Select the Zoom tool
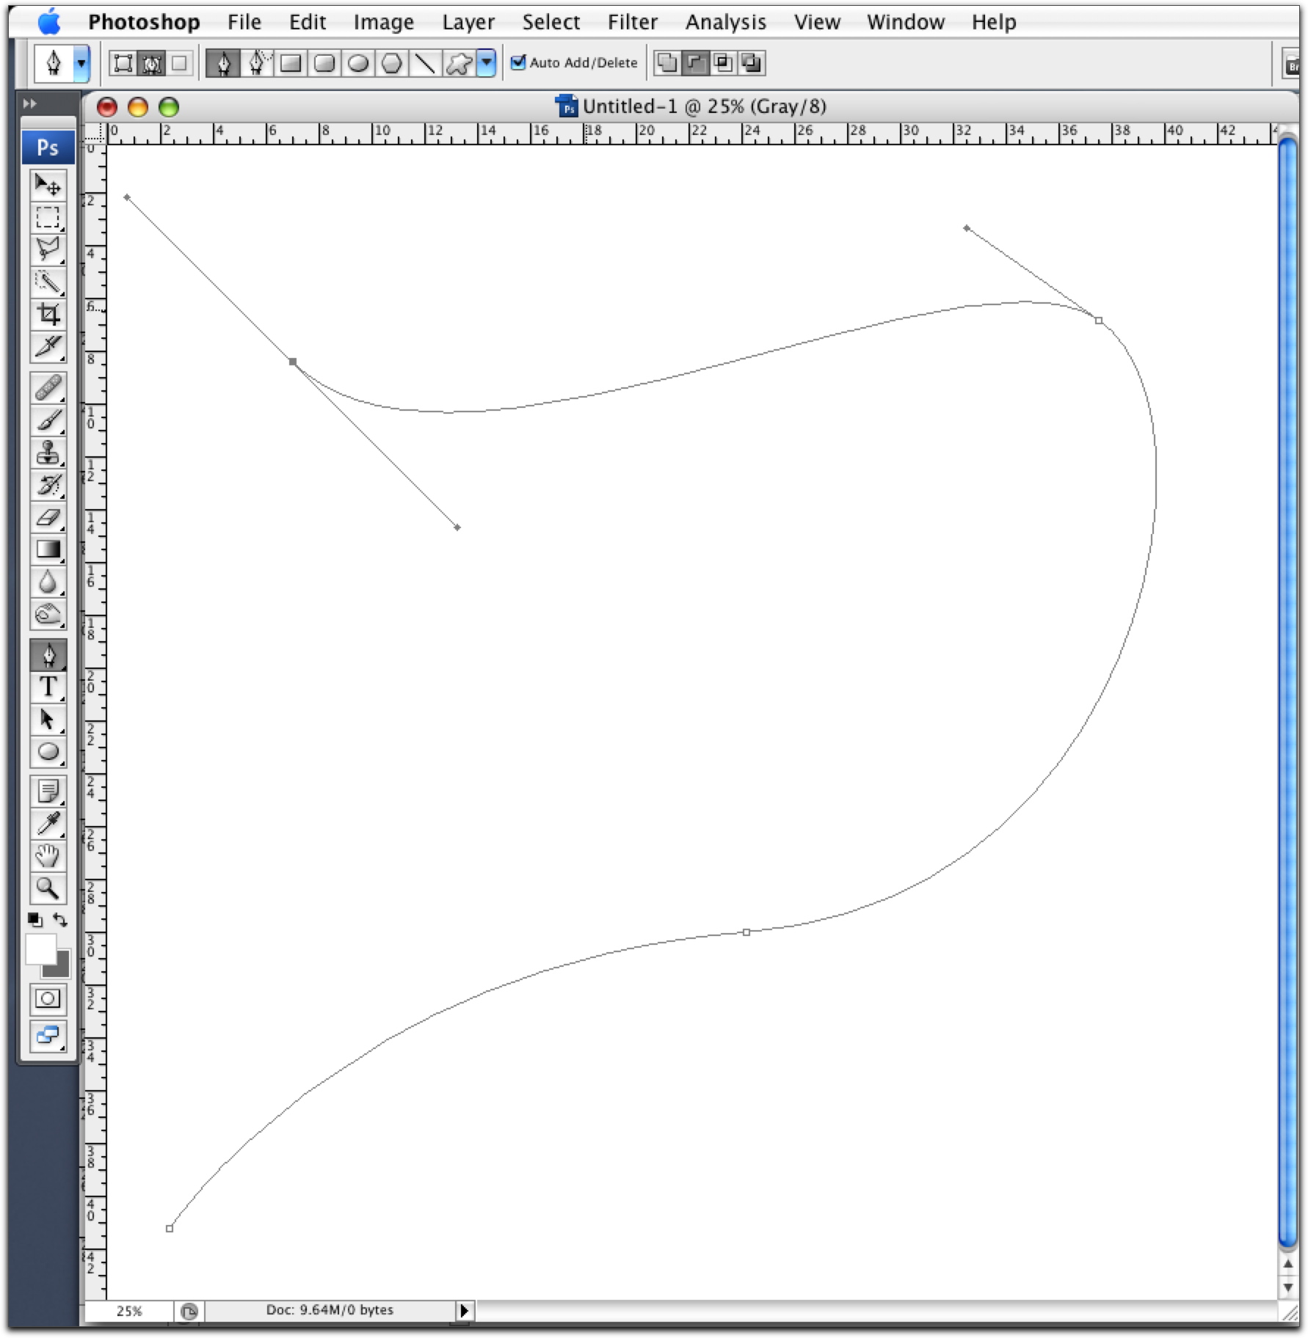Image resolution: width=1308 pixels, height=1338 pixels. tap(48, 889)
